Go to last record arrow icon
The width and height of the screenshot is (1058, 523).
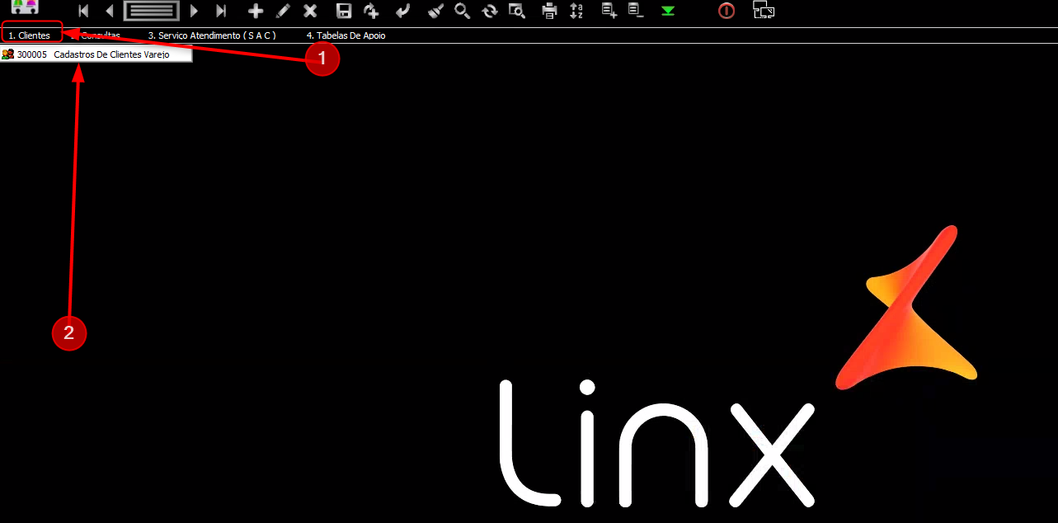click(220, 12)
